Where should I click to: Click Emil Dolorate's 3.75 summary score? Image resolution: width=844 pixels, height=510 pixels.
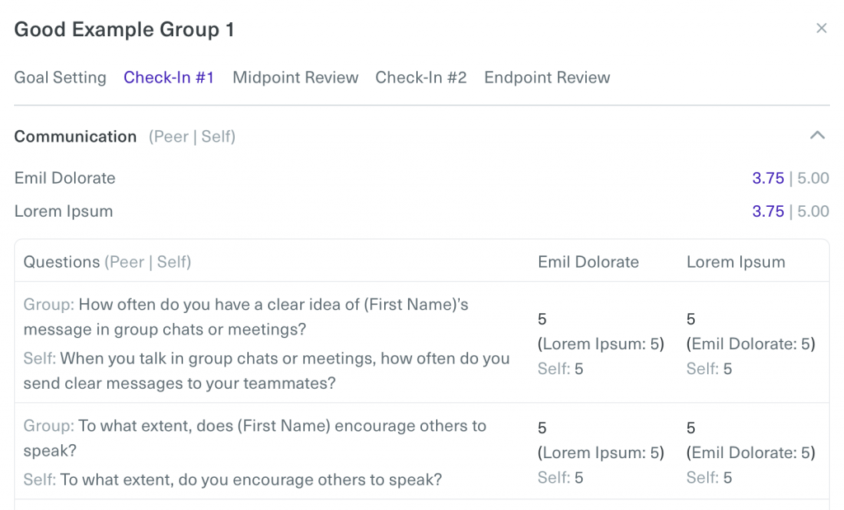point(767,178)
